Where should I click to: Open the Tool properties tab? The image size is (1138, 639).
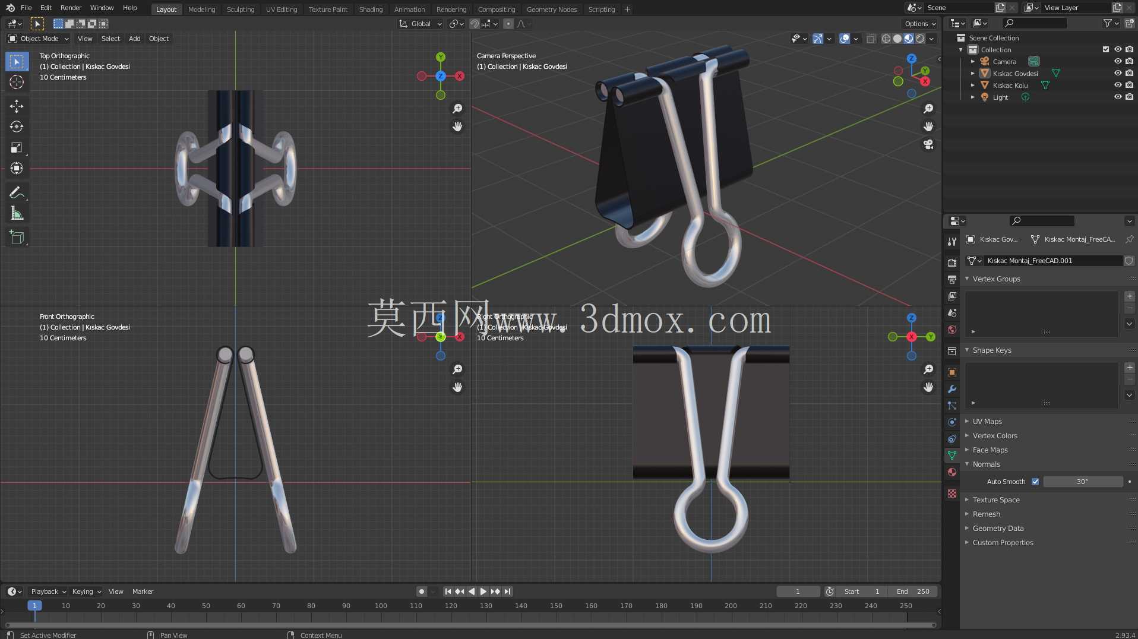952,242
